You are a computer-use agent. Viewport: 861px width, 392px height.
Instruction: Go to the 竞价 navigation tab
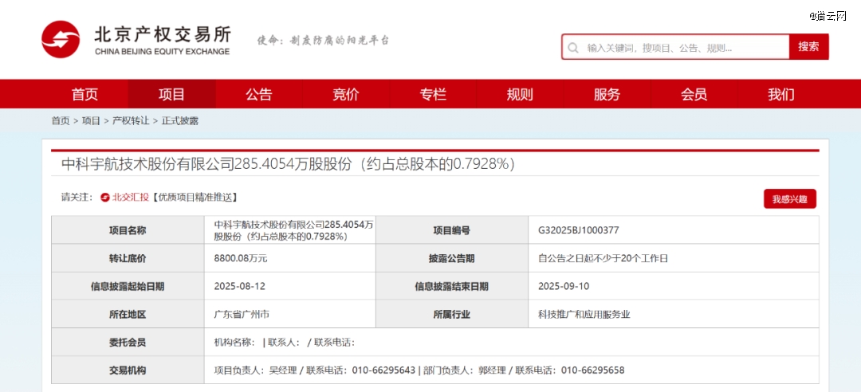coord(345,95)
